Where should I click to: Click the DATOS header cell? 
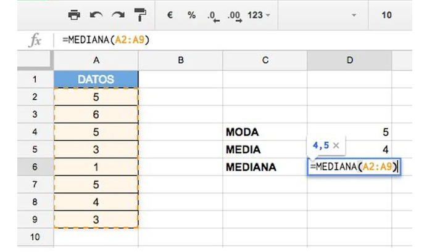96,79
